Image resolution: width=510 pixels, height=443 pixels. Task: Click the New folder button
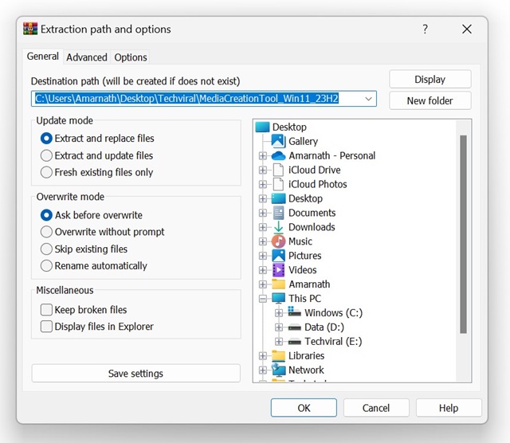tap(430, 101)
